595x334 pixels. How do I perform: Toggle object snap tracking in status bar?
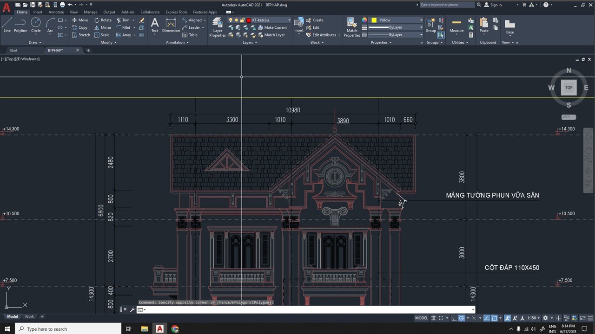[487, 318]
